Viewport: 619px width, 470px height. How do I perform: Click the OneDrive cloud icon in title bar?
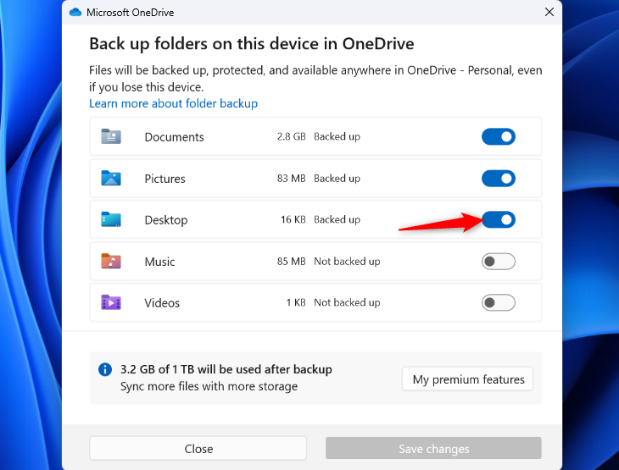pyautogui.click(x=75, y=12)
